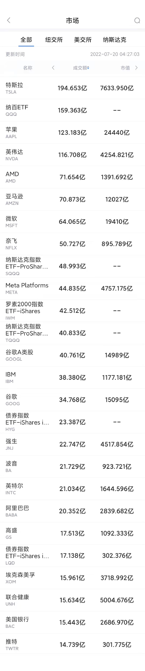
Task: Open 特斯拉 TSLA stock row
Action: click(72, 88)
